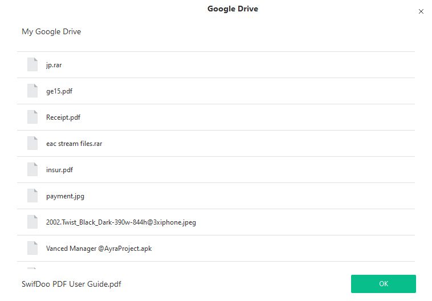
Task: Choose the payment.jpg file name
Action: [x=66, y=196]
